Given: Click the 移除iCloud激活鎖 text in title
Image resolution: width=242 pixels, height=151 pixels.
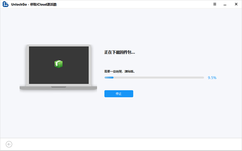Looking at the screenshot, I should [44, 5].
